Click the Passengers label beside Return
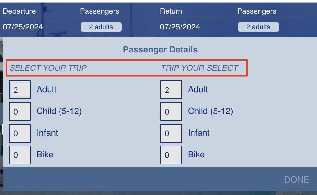The height and width of the screenshot is (195, 317). pos(257,11)
